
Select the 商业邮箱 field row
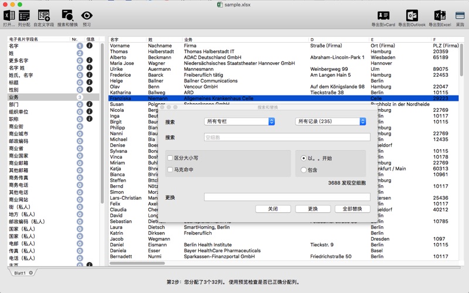click(53, 163)
